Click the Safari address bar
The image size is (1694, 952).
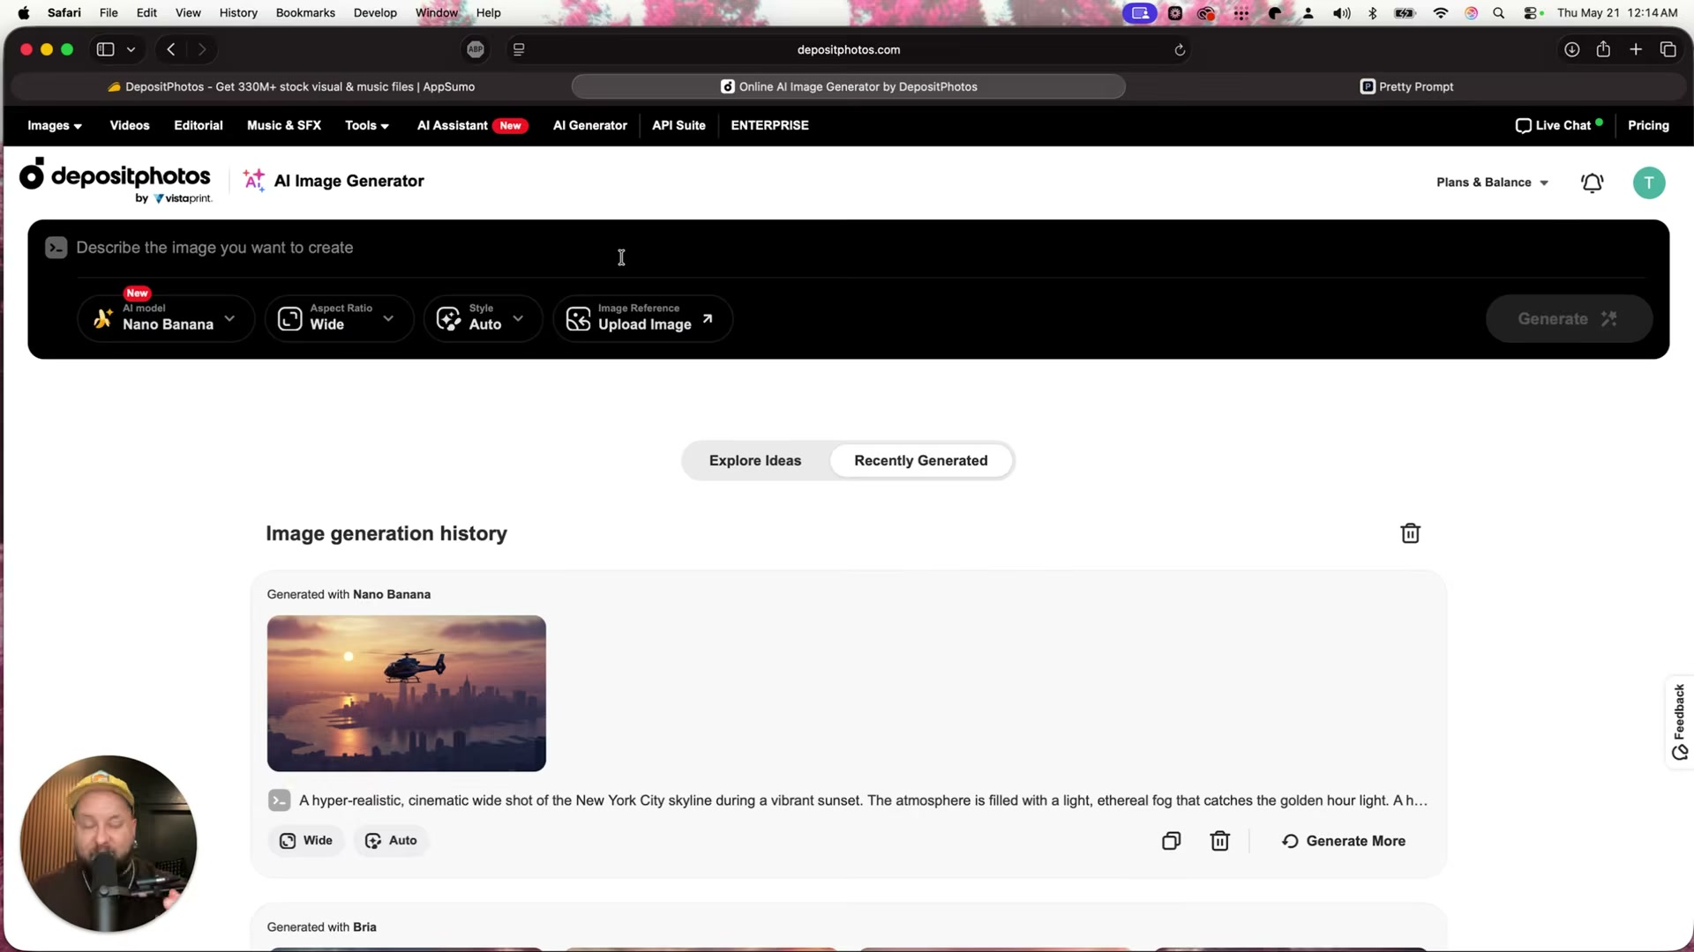pyautogui.click(x=848, y=49)
